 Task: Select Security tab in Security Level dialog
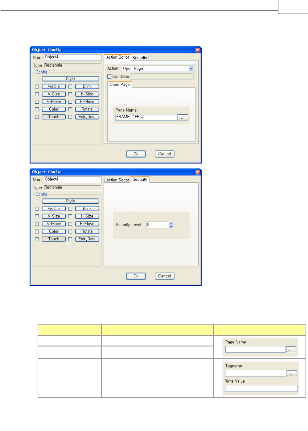pos(140,180)
